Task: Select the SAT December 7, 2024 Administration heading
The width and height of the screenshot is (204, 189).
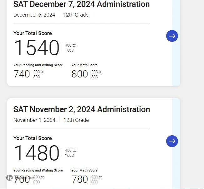Action: click(81, 4)
